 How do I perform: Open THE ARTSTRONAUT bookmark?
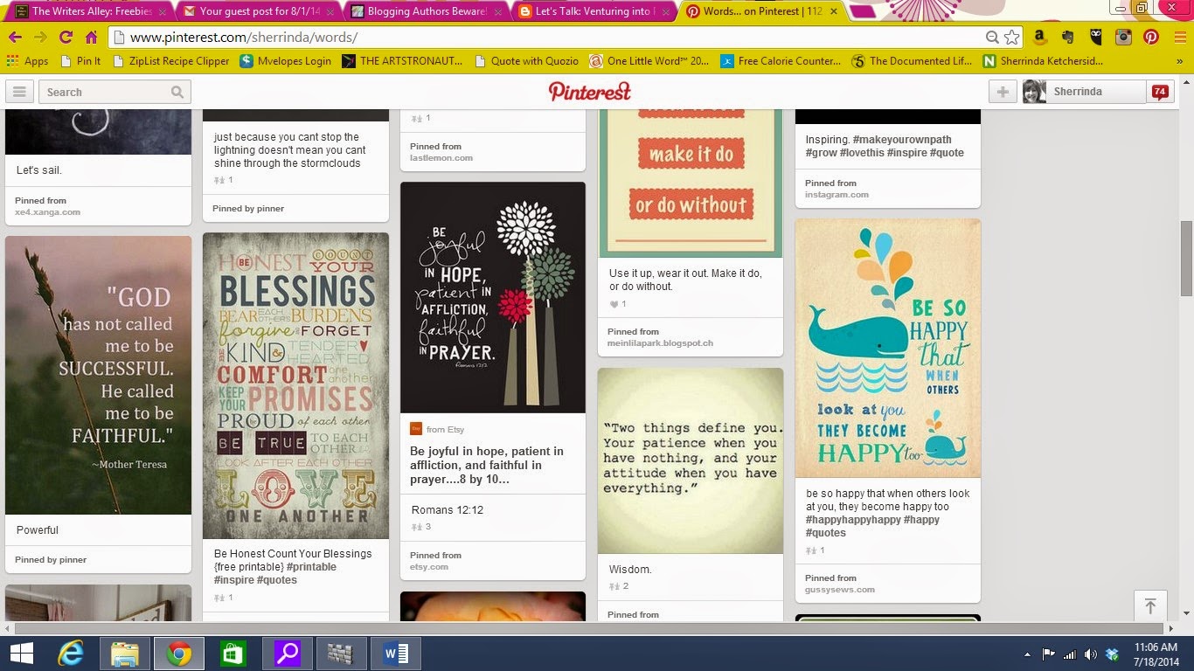pyautogui.click(x=402, y=61)
